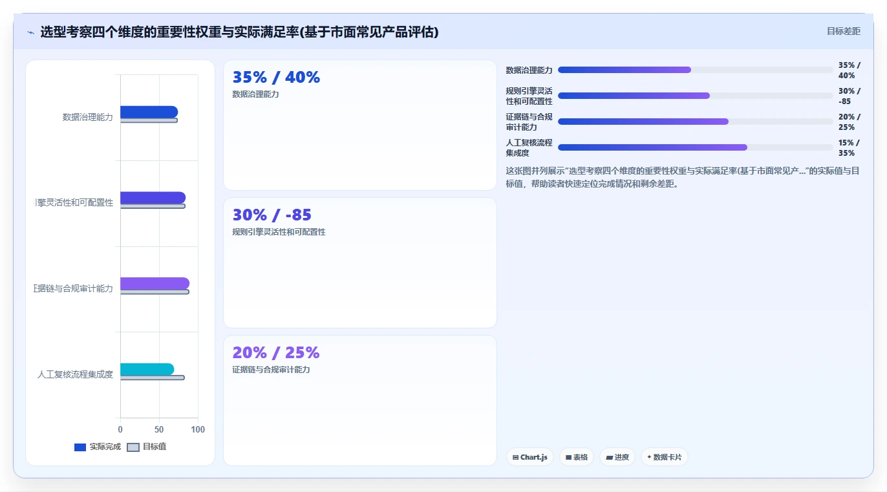Open the 35% / 40% data card
Image resolution: width=887 pixels, height=492 pixels.
point(360,125)
